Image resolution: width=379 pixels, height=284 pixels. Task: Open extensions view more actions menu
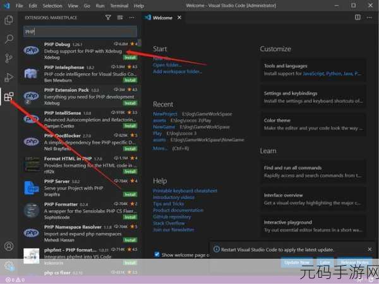click(132, 18)
